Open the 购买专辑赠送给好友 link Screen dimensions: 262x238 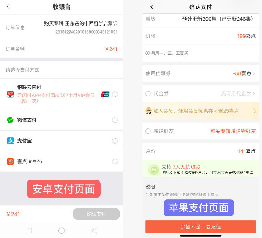[233, 131]
